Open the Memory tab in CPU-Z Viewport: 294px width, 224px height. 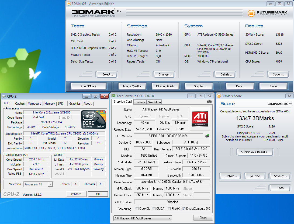point(50,104)
